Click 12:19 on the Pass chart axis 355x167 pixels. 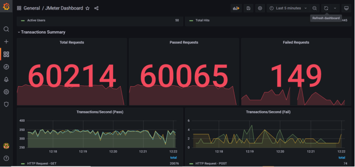pos(83,152)
